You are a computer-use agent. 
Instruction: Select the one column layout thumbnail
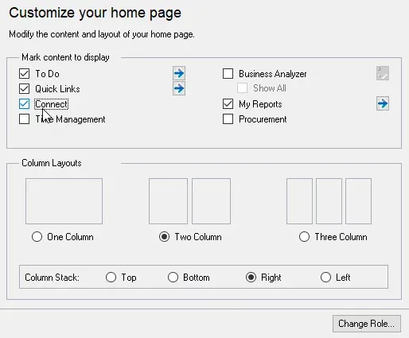[64, 201]
